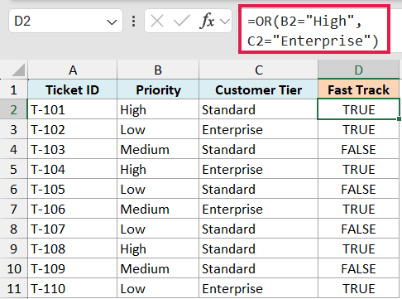The image size is (402, 299).
Task: Expand the function dropdown next to fx
Action: tap(225, 22)
